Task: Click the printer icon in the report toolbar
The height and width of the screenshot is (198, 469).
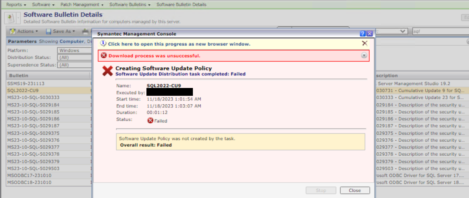Action: 85,31
